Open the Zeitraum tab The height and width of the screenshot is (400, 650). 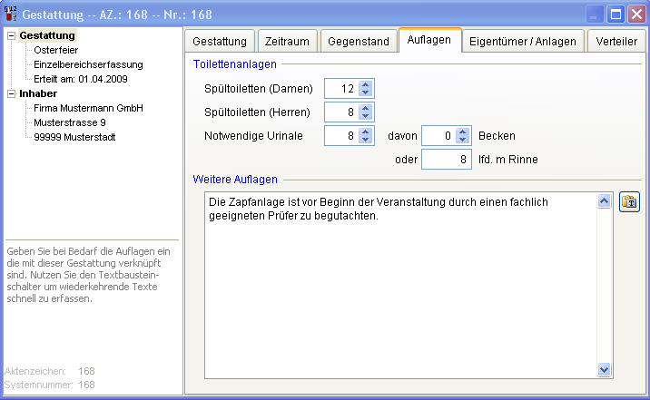tap(286, 42)
